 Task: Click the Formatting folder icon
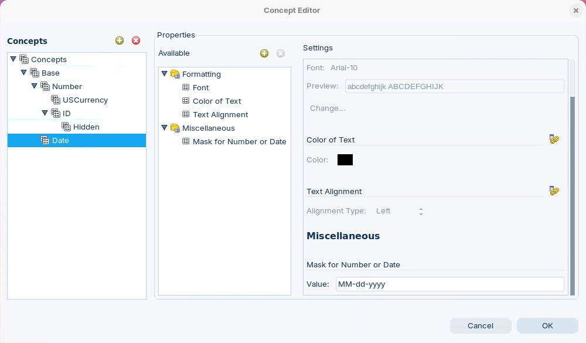(175, 74)
